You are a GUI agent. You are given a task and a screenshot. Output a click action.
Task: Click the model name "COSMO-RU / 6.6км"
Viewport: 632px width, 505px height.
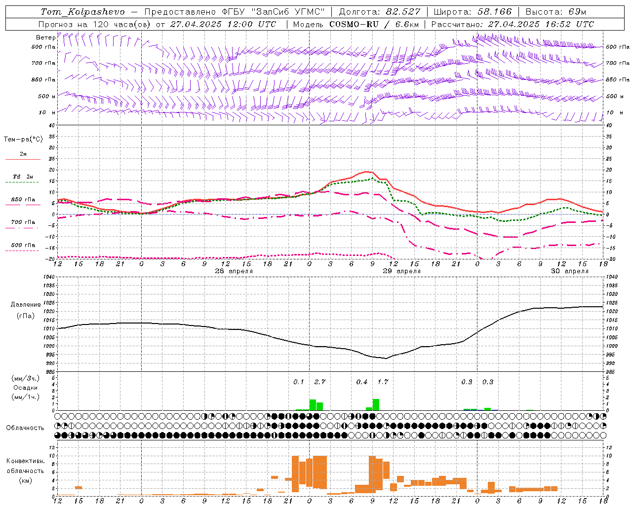coord(374,24)
